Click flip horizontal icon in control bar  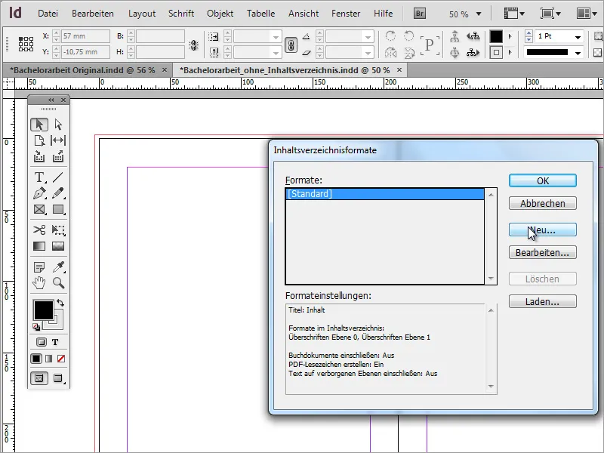click(x=390, y=52)
